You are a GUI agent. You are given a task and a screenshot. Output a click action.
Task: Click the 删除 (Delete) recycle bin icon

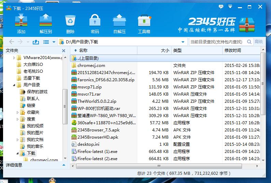70,20
